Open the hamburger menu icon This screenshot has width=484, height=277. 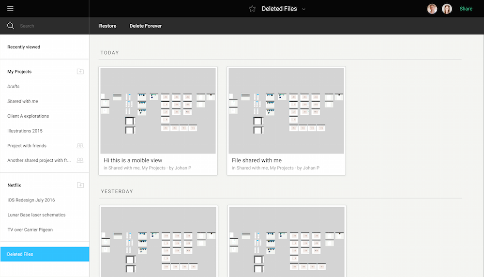click(10, 9)
